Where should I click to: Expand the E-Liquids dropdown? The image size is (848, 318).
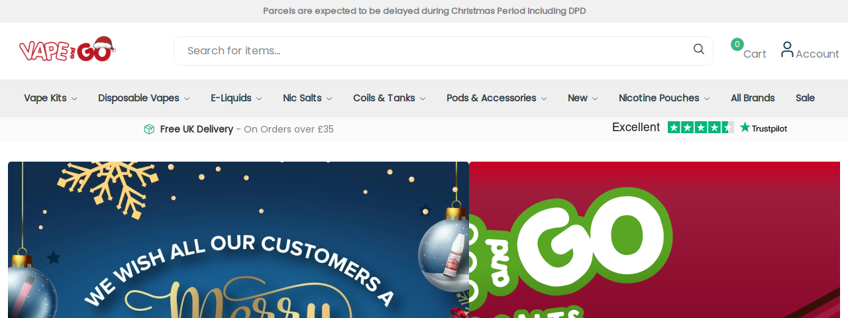click(x=237, y=98)
